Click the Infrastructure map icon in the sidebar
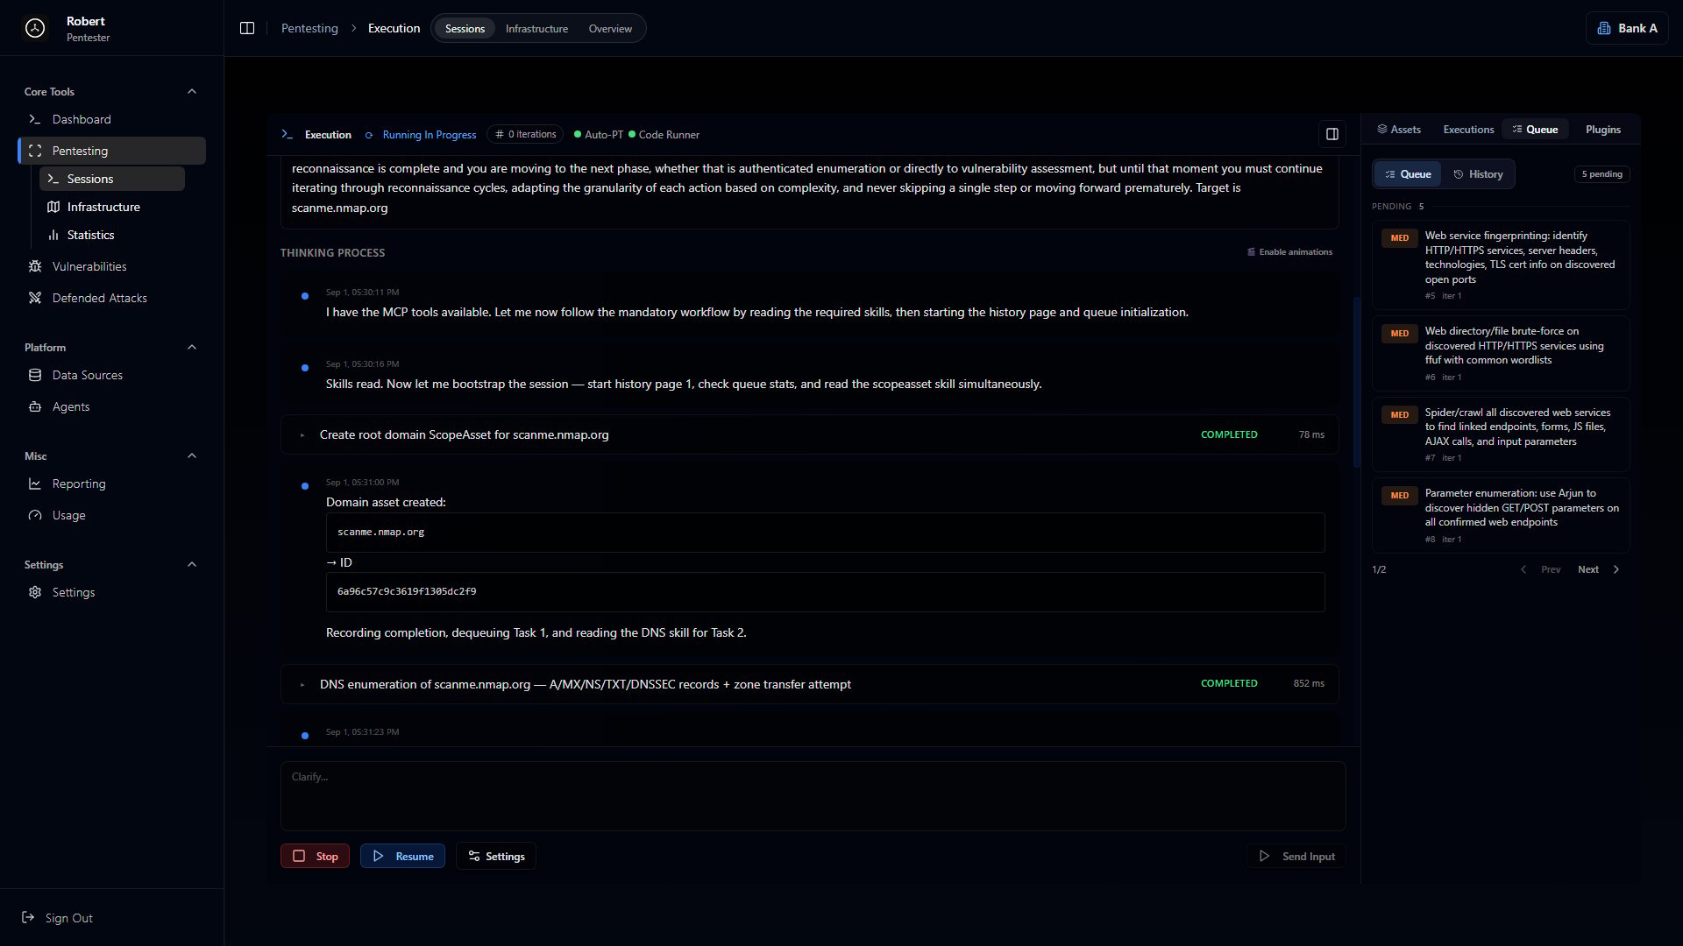 pos(53,207)
